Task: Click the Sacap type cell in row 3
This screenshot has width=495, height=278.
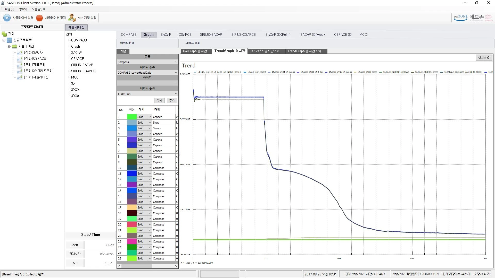Action: 164,128
